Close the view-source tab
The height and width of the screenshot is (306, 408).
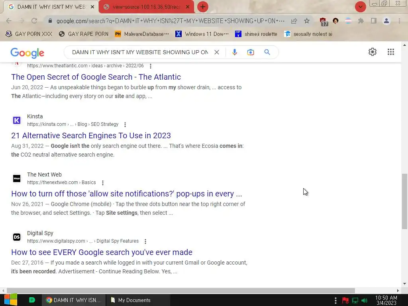click(x=188, y=7)
